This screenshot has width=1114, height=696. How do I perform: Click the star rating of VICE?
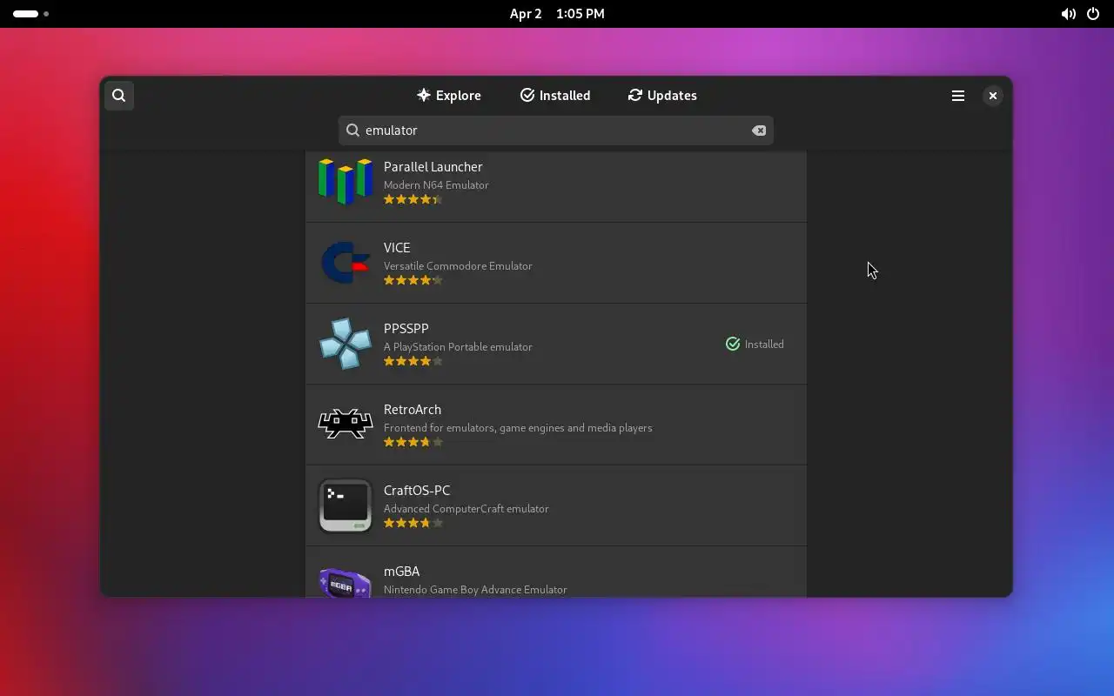tap(413, 280)
